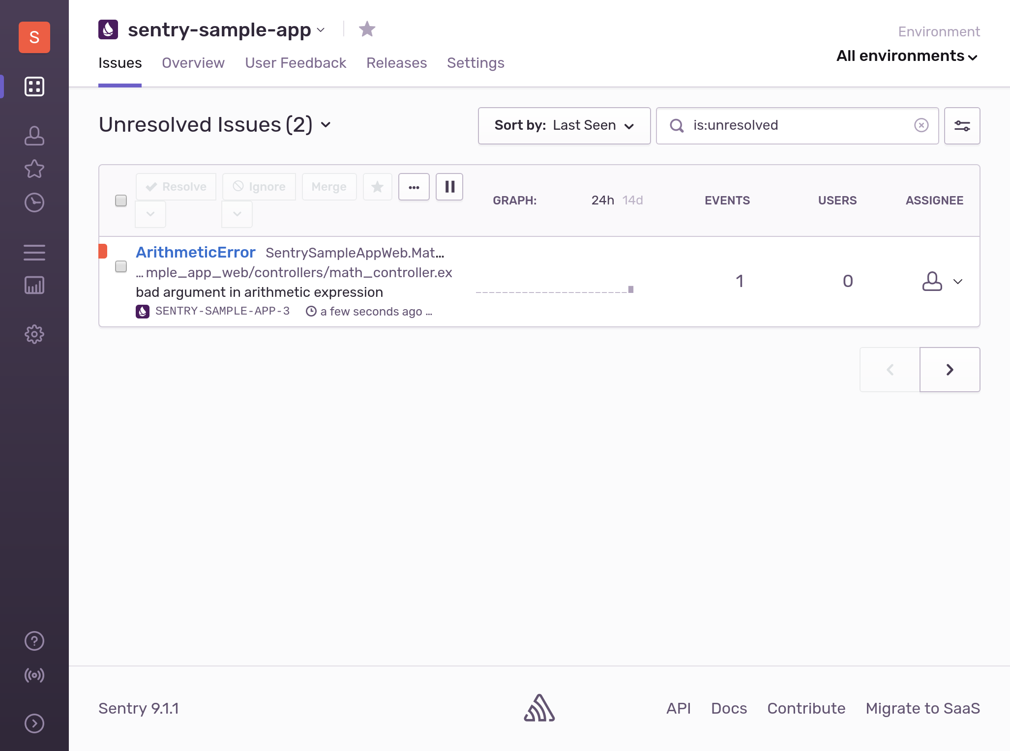Click 'a few seconds ago' timestamp
This screenshot has width=1010, height=751.
tap(371, 312)
